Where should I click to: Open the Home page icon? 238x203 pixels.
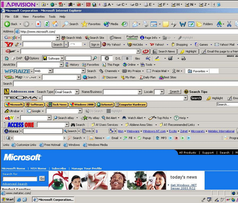(55, 24)
